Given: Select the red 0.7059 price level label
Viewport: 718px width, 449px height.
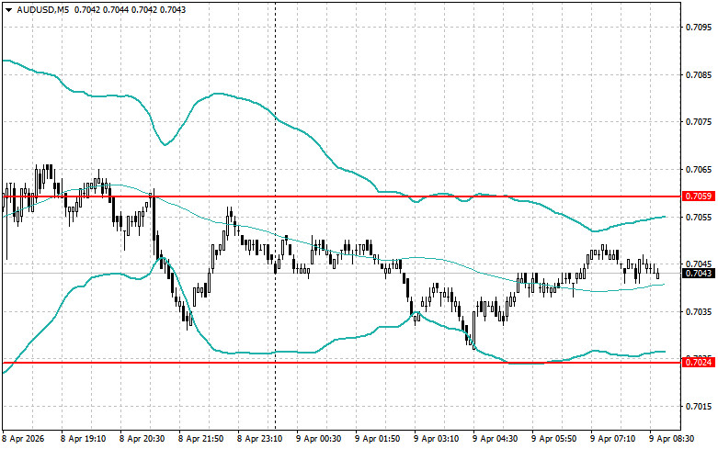Looking at the screenshot, I should 699,196.
